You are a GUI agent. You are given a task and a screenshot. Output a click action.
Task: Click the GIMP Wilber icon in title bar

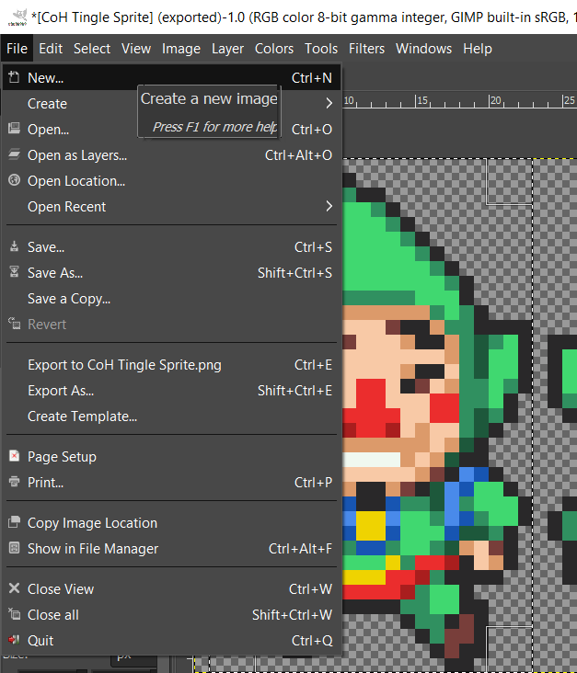pos(17,17)
